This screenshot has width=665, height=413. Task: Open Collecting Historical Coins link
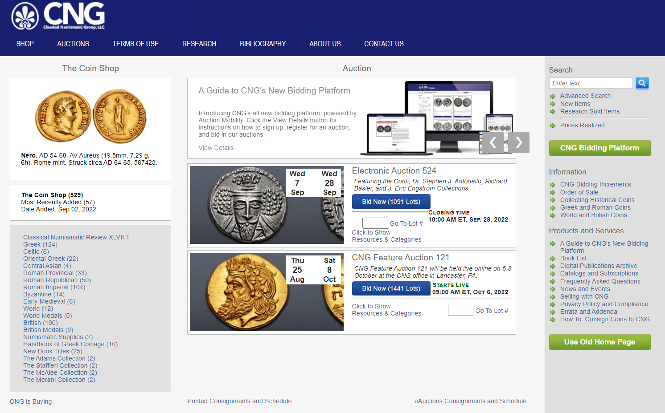click(x=597, y=200)
